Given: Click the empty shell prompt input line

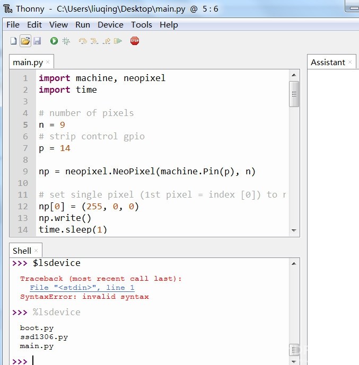Looking at the screenshot, I should pos(149,361).
